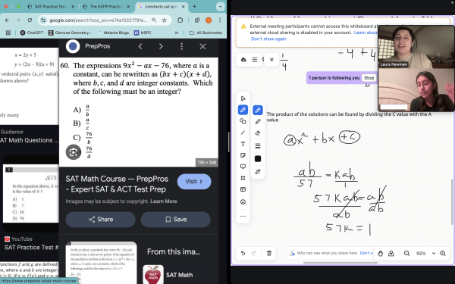Zoom in on the whiteboard
This screenshot has width=455, height=284.
pyautogui.click(x=443, y=254)
